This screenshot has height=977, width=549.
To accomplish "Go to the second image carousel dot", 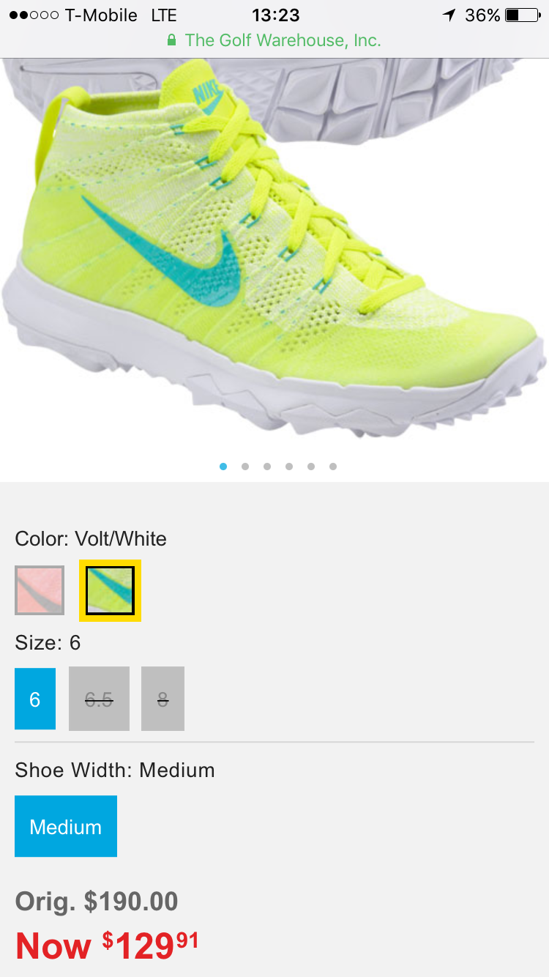I will 245,467.
